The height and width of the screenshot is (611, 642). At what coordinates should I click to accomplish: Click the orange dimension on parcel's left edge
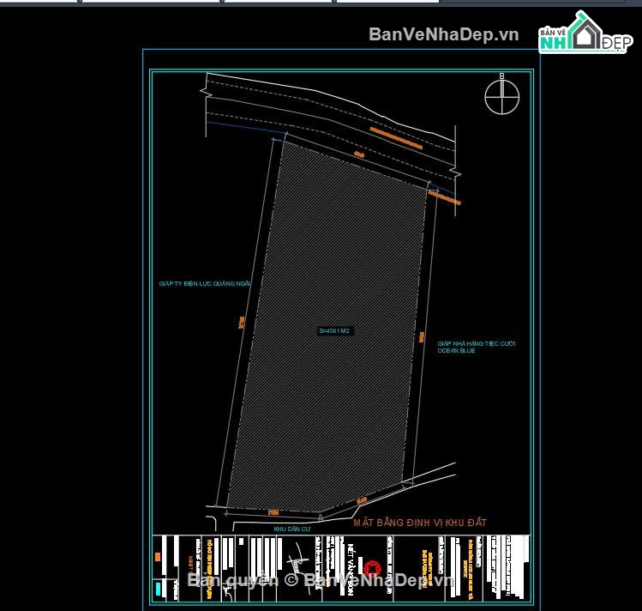pyautogui.click(x=243, y=324)
